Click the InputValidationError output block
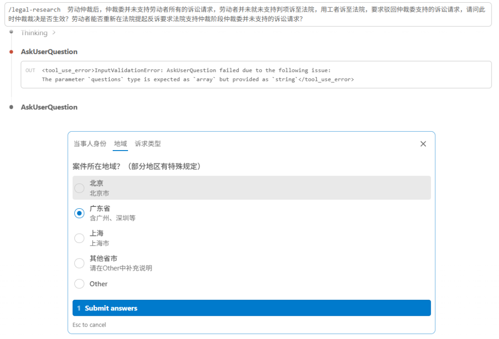 point(256,75)
